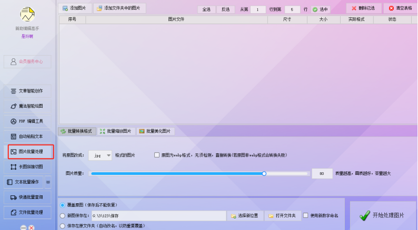This screenshot has height=230, width=418.
Task: Open 文本批量操作 in the sidebar
Action: point(24,182)
